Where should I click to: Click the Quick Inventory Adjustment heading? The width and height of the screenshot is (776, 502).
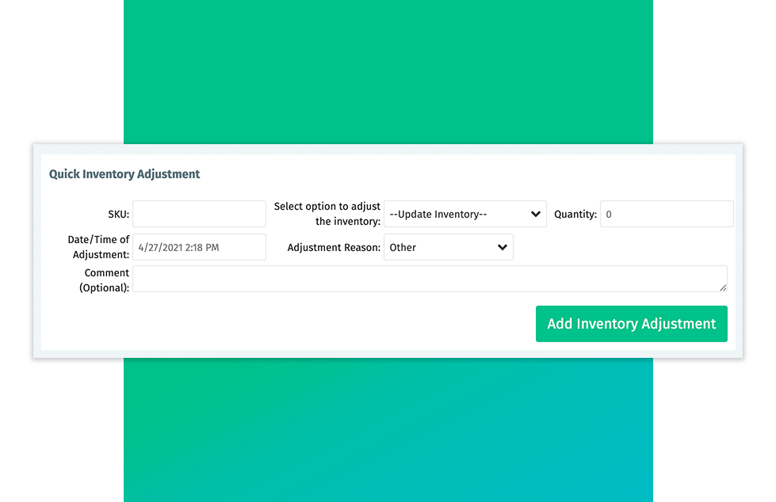coord(124,174)
